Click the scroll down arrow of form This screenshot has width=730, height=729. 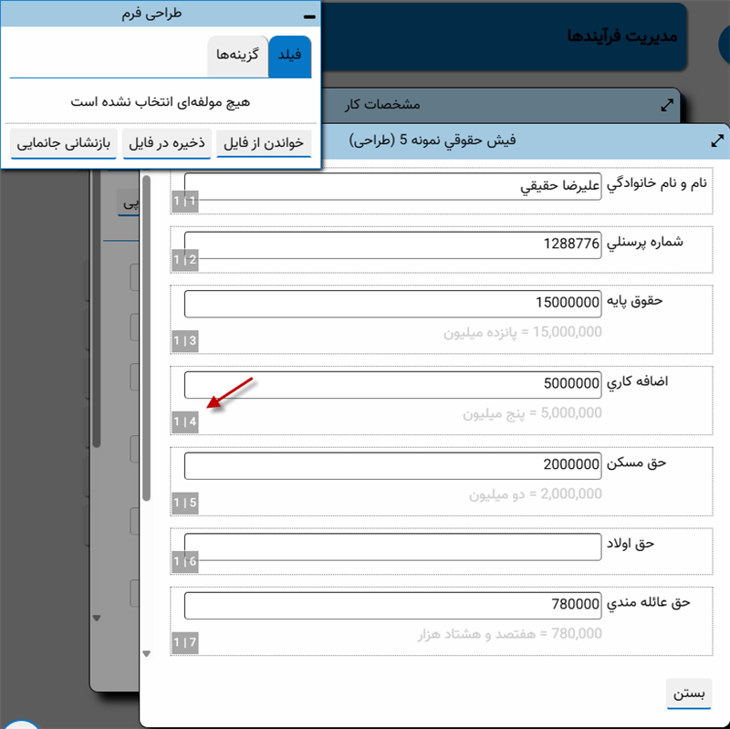pyautogui.click(x=146, y=653)
